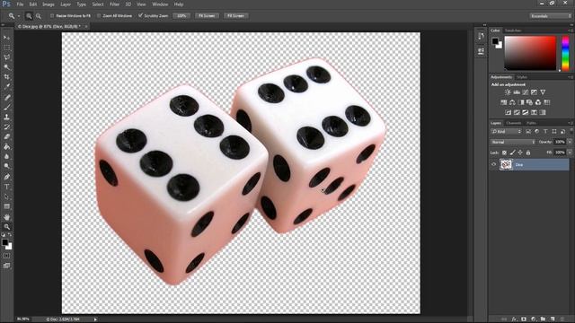Screen dimensions: 575x323
Task: Open the Image menu
Action: 48,4
